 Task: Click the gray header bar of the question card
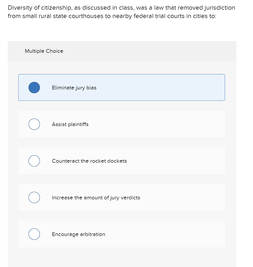(x=121, y=51)
